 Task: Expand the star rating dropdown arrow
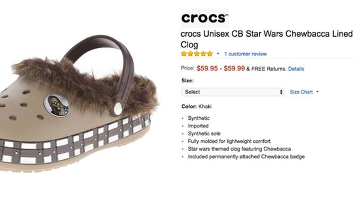(x=218, y=54)
